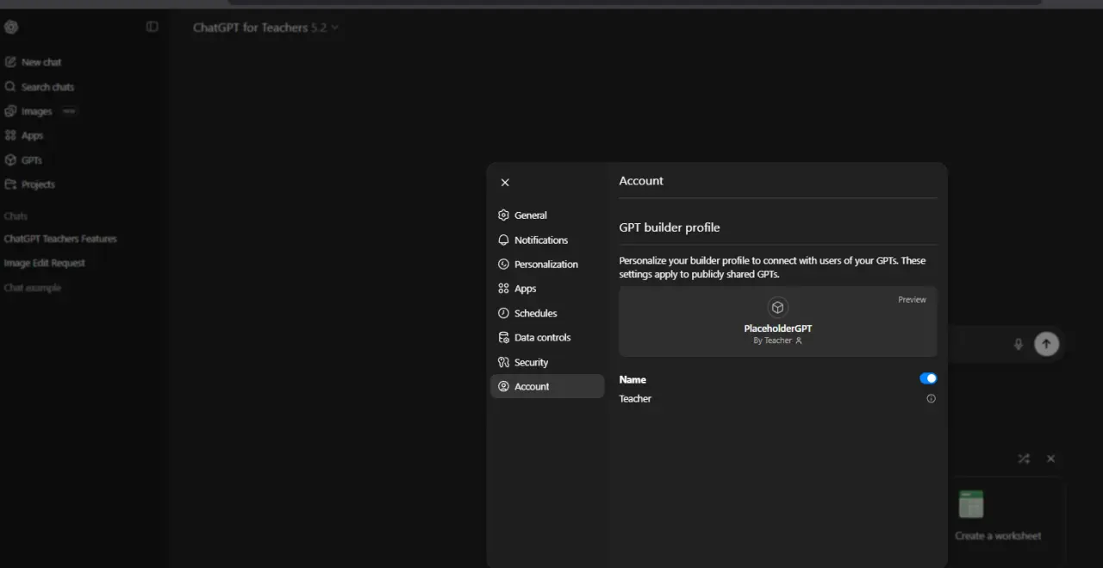Open Projects in left sidebar
Screen dimensions: 1103x568
[29, 184]
